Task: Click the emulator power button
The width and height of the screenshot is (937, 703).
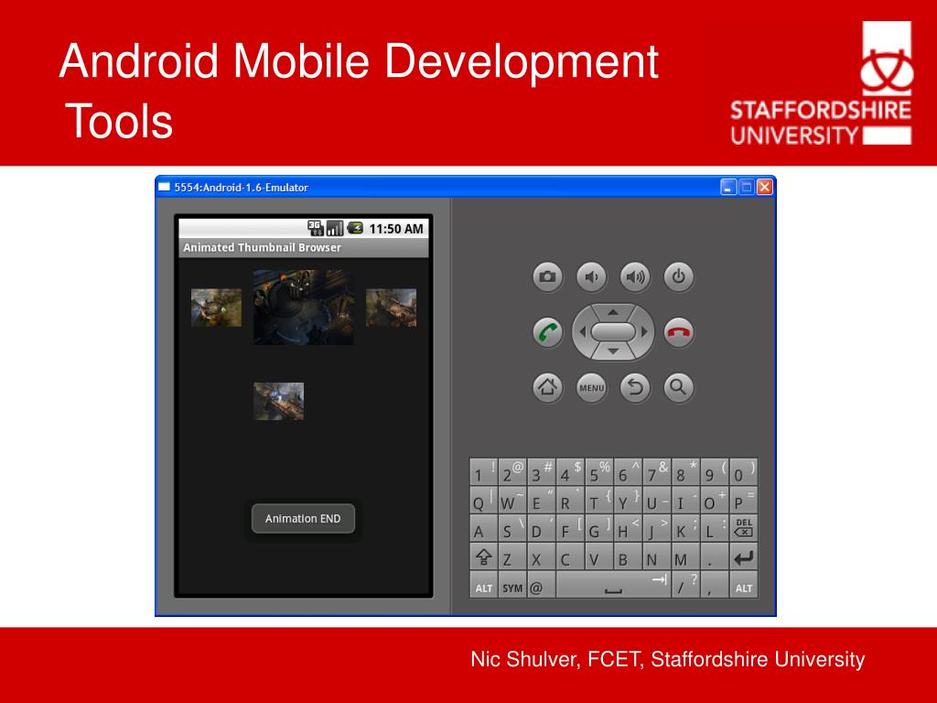Action: [x=678, y=276]
